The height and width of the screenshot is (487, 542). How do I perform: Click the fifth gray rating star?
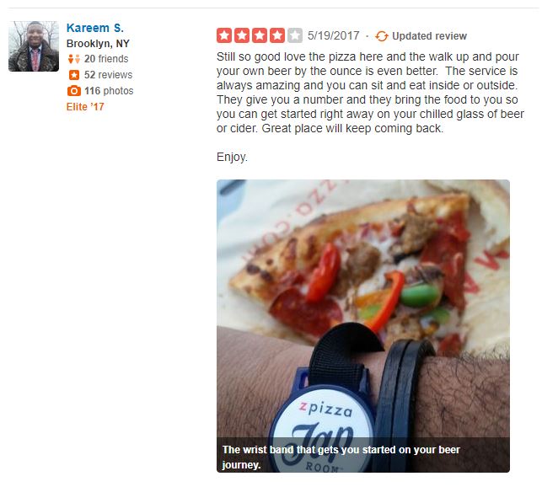294,35
